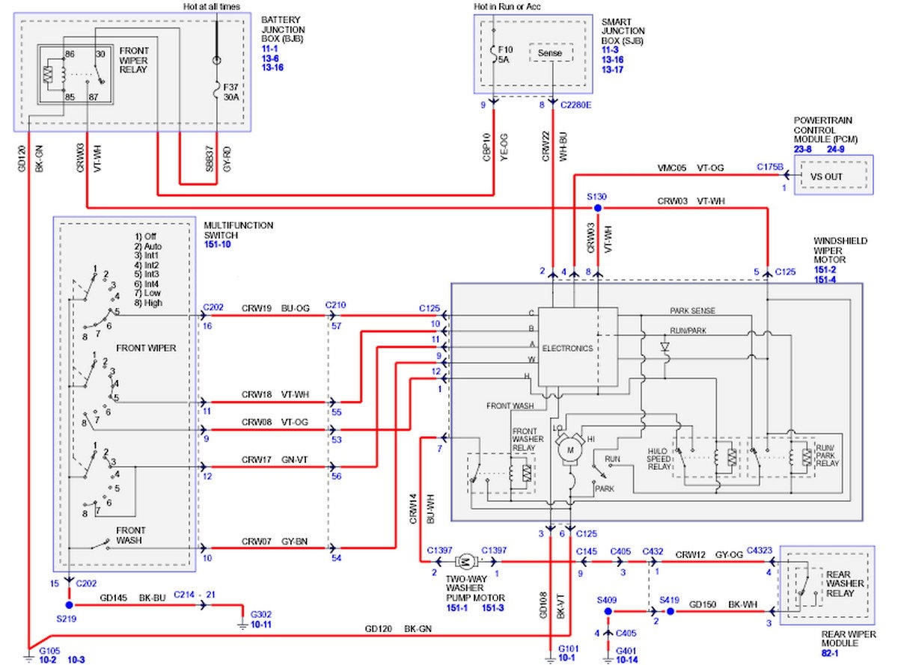This screenshot has width=898, height=665.
Task: Open the 13-6 page reference link
Action: coord(270,57)
